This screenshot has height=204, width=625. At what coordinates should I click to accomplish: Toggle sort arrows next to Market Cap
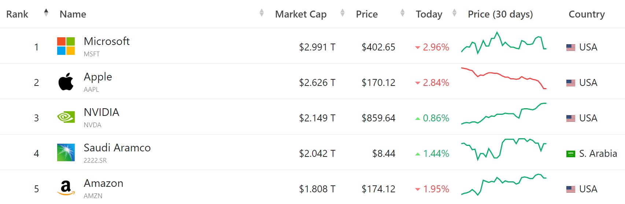point(343,13)
